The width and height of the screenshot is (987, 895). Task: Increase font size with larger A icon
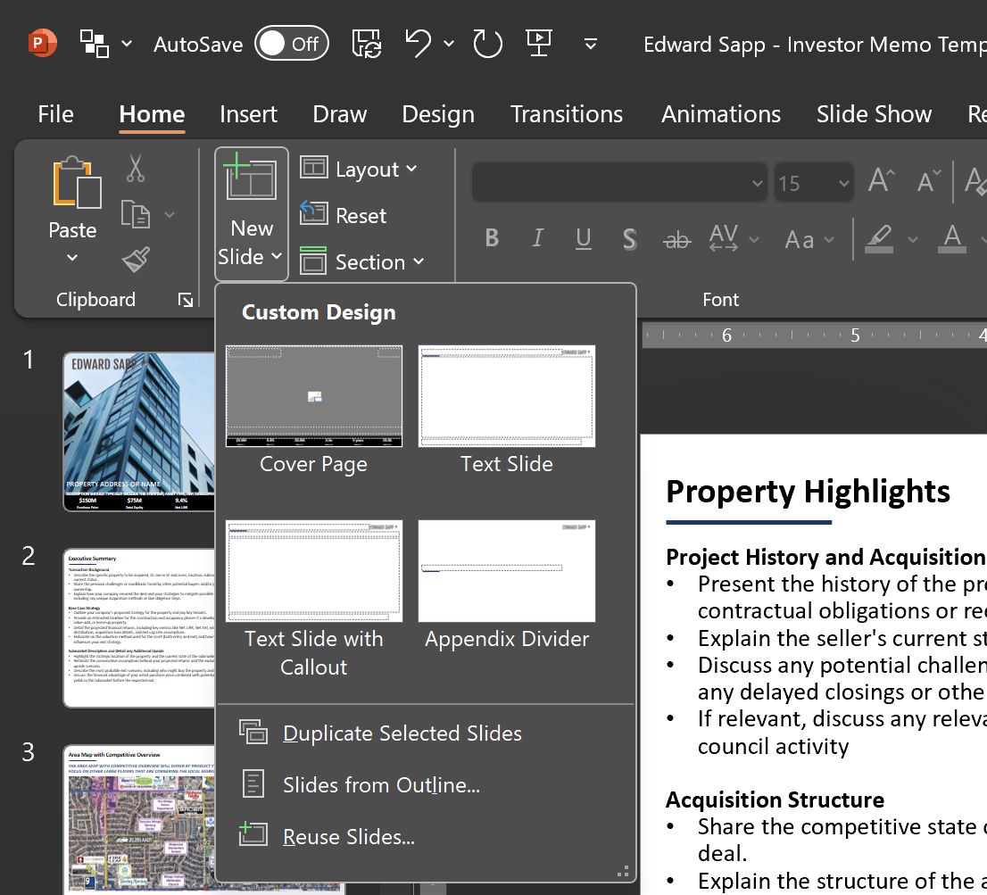881,182
